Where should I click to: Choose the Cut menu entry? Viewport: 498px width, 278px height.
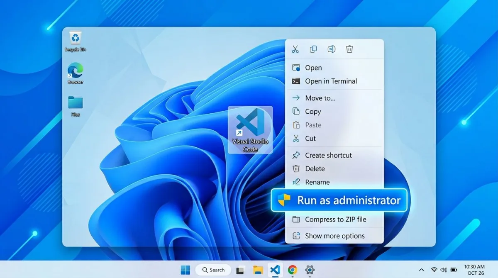click(x=334, y=139)
